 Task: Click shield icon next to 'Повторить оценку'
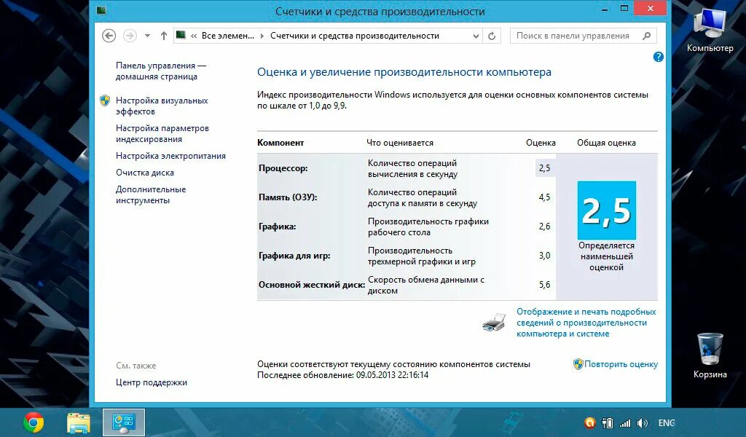tap(578, 364)
